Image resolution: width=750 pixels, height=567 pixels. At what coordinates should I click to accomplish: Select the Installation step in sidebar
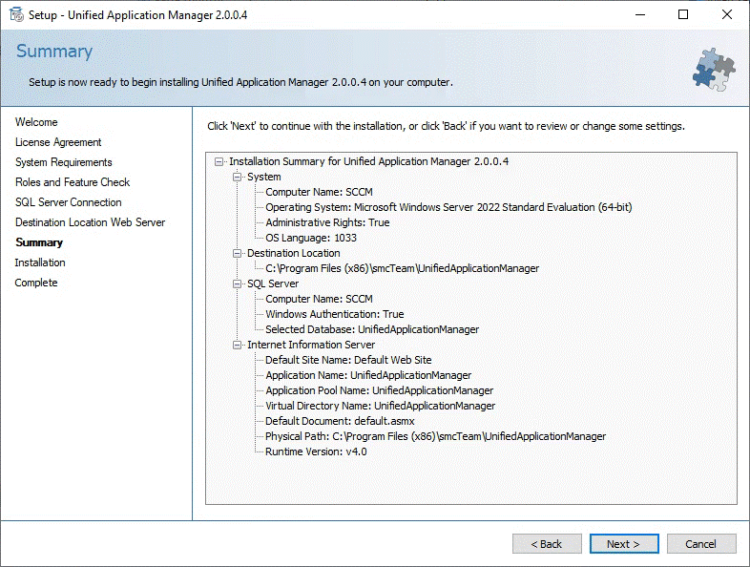[40, 262]
